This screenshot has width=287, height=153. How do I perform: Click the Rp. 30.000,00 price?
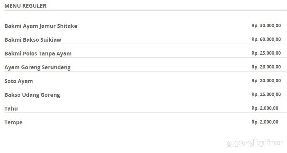click(x=266, y=26)
